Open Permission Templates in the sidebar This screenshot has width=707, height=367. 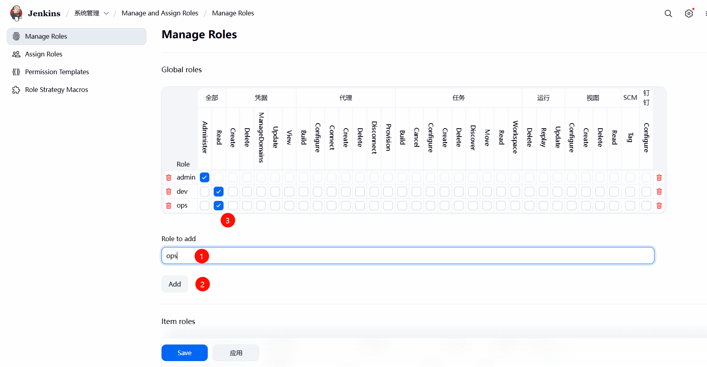(x=57, y=72)
